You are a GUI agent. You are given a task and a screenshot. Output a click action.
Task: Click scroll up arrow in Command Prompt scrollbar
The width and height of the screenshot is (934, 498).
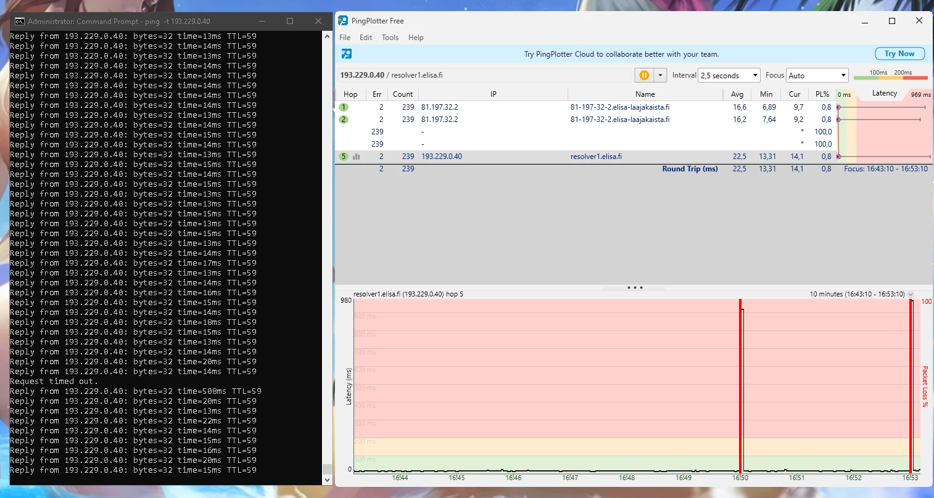click(328, 36)
